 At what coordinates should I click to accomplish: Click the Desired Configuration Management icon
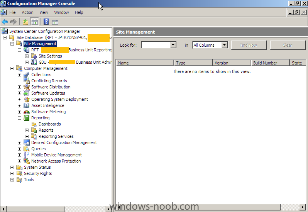(26, 142)
